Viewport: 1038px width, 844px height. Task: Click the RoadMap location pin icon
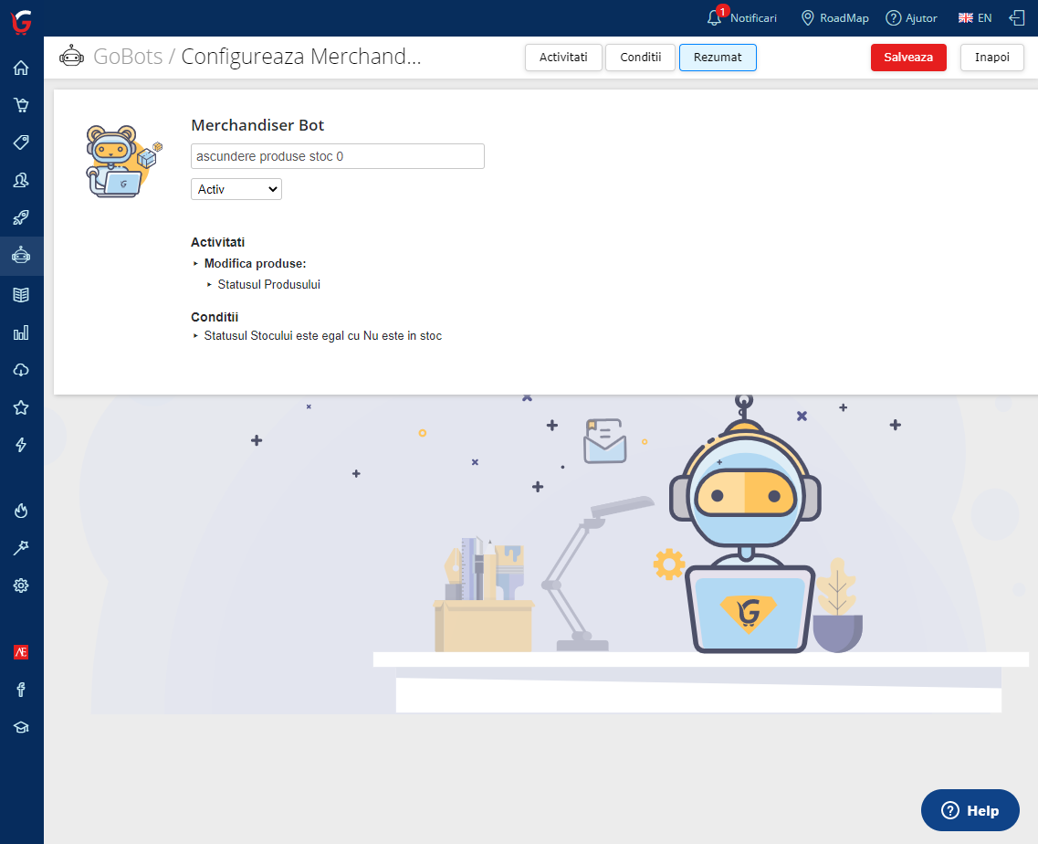click(808, 18)
